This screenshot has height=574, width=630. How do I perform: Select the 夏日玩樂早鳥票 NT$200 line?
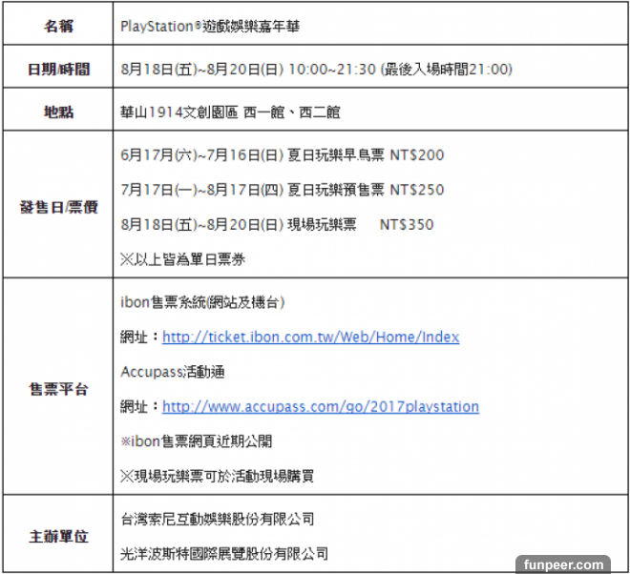(x=282, y=155)
